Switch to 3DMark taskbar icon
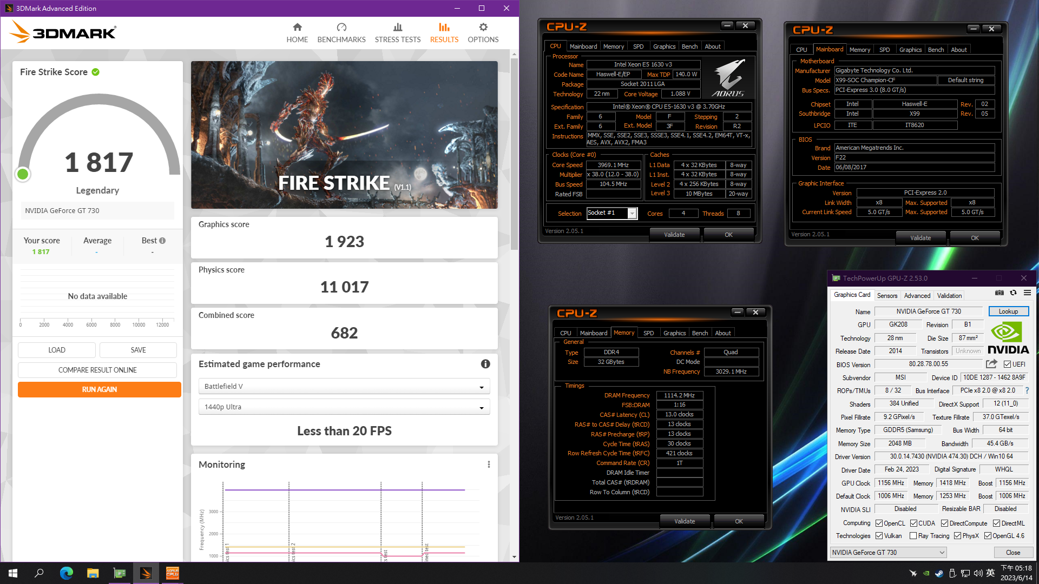Viewport: 1039px width, 584px height. pos(146,573)
